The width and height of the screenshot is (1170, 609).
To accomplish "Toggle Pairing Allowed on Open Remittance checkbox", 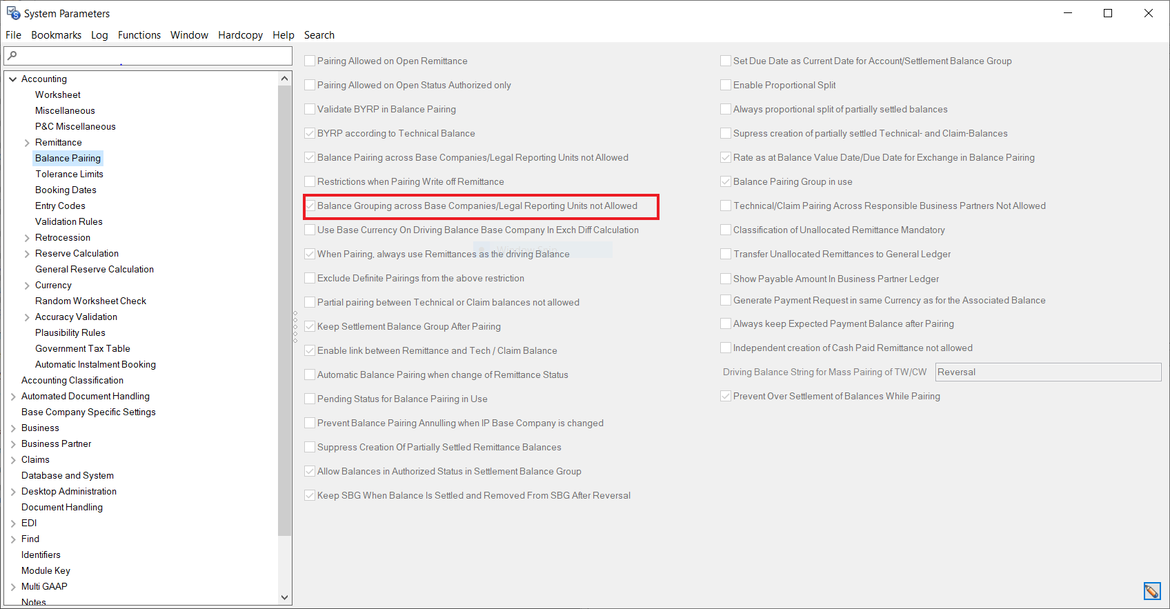I will 310,61.
